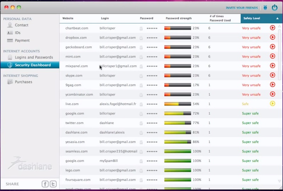The width and height of the screenshot is (283, 191).
Task: Select alexis.fogel@hotmail.fr login
Action: (x=118, y=104)
